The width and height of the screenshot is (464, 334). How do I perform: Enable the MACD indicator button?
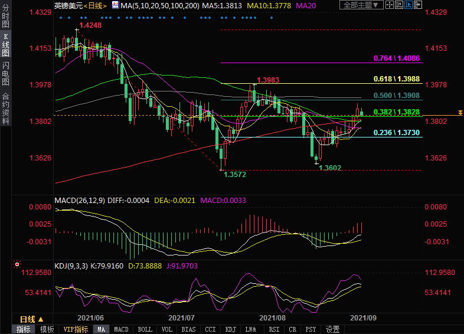(x=121, y=329)
